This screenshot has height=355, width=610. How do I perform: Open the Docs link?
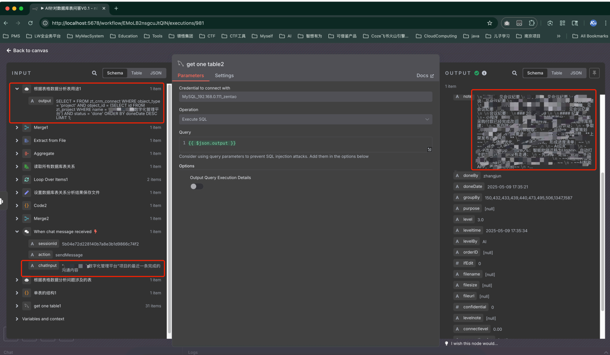[425, 76]
